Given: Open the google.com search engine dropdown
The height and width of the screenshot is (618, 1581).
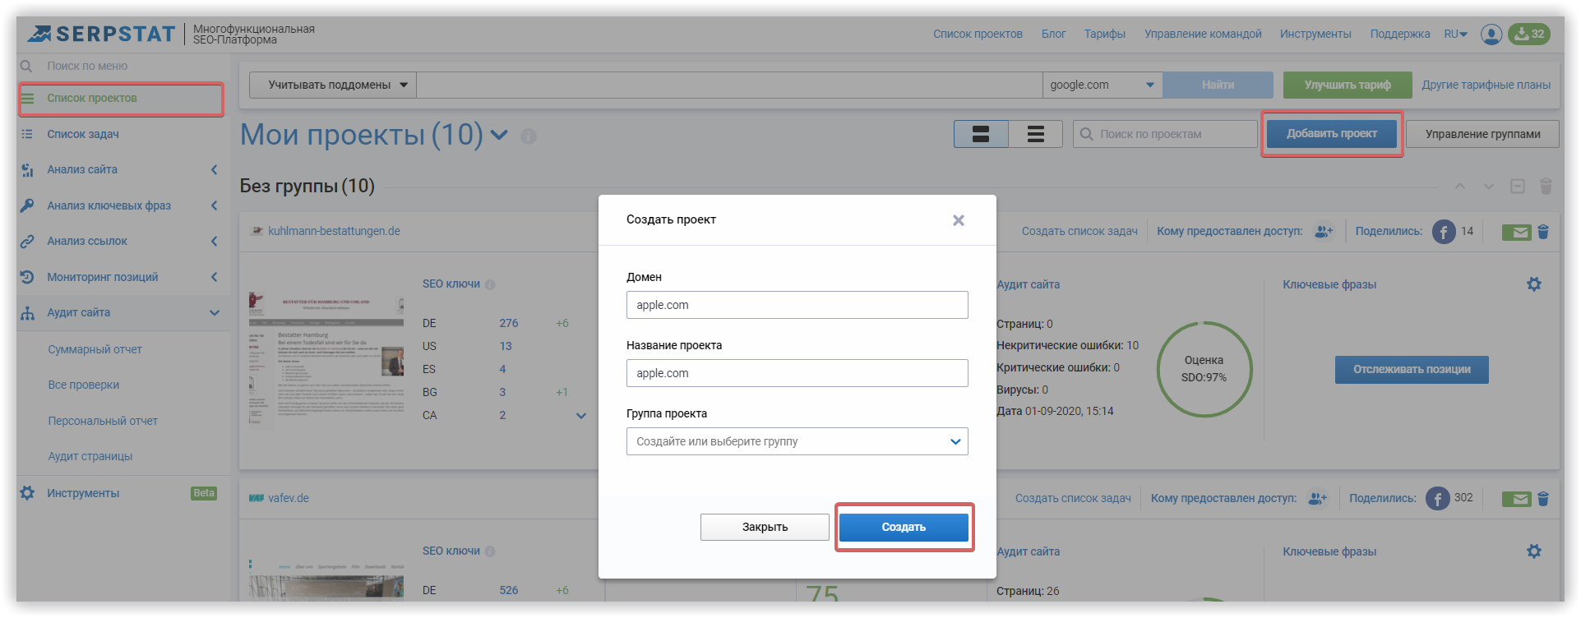Looking at the screenshot, I should pos(1102,85).
